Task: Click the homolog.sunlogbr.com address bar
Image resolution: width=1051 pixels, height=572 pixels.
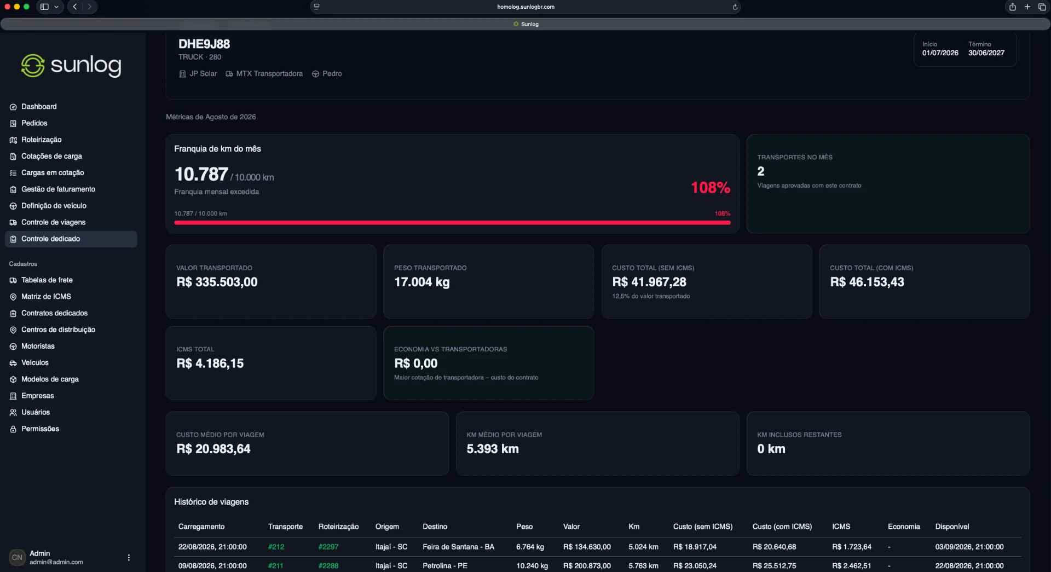Action: (525, 7)
